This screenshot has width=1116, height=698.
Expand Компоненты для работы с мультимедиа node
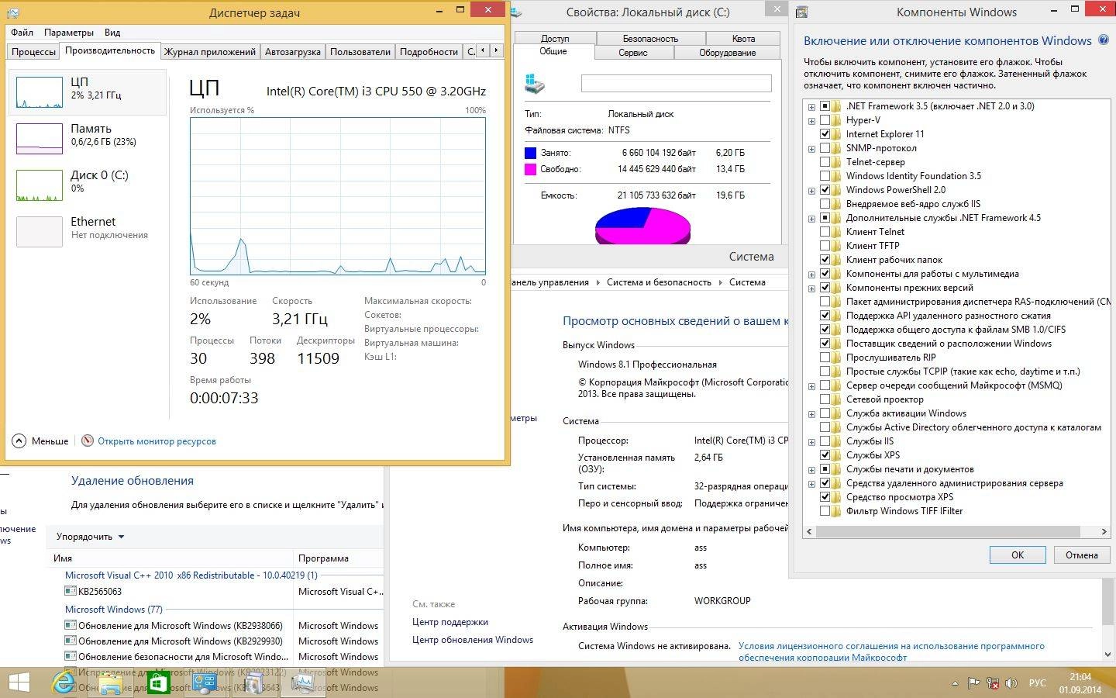click(811, 274)
